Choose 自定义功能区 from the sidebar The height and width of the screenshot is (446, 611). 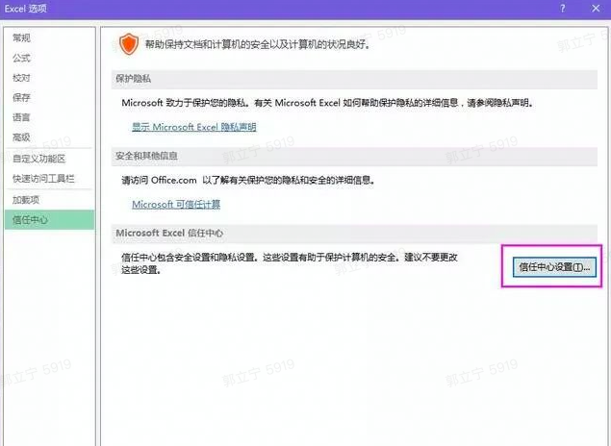coord(38,159)
